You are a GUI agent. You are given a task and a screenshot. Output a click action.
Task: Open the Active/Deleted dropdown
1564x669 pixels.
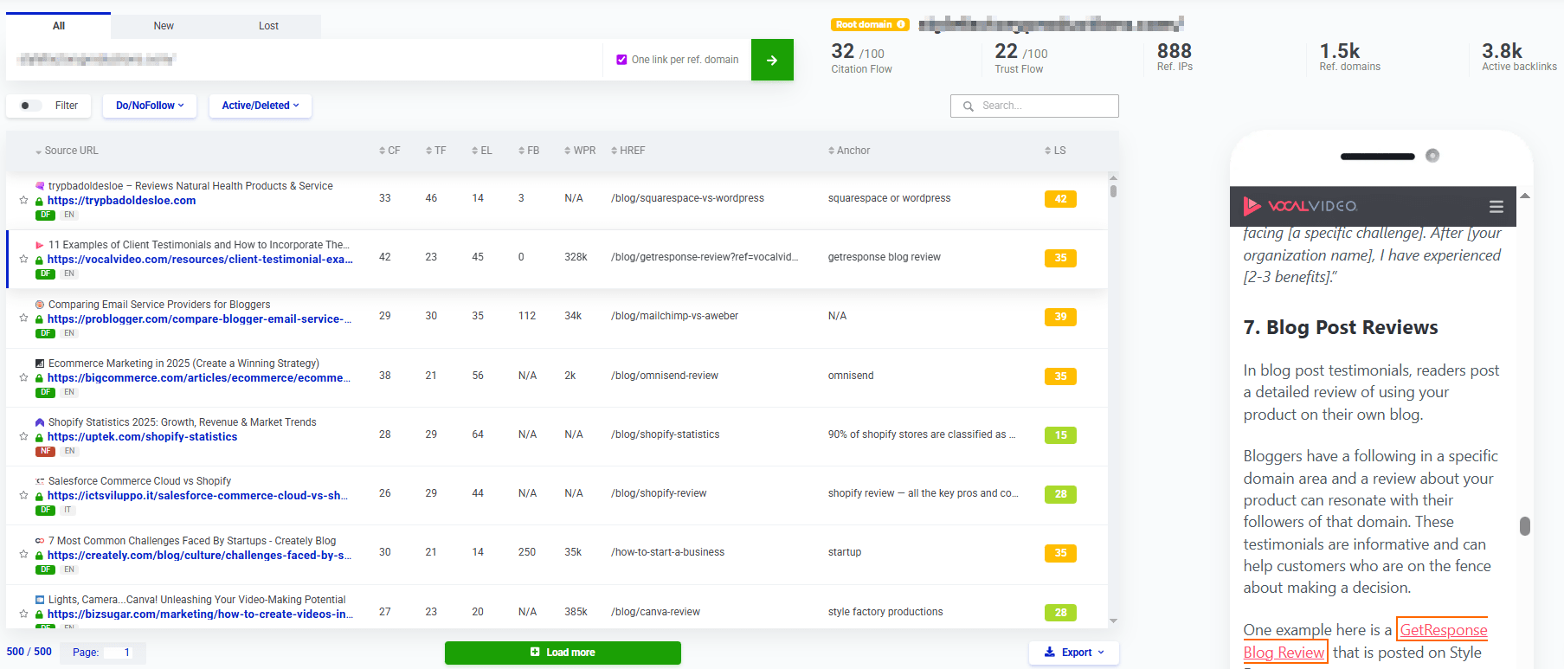tap(260, 106)
